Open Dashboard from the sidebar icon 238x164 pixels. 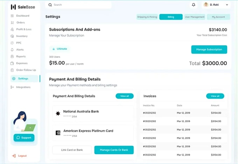(x=12, y=16)
